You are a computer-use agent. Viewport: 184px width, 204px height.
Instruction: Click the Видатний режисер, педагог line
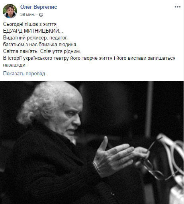coord(35,38)
